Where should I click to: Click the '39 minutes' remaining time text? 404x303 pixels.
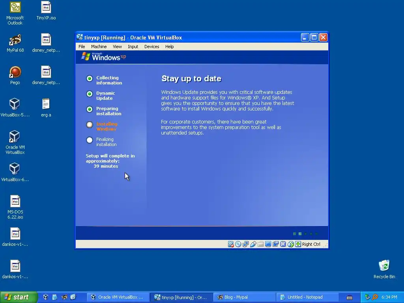[106, 166]
